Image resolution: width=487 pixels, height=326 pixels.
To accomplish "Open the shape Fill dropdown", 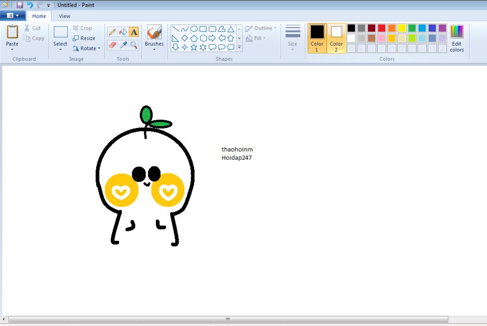I will point(255,38).
